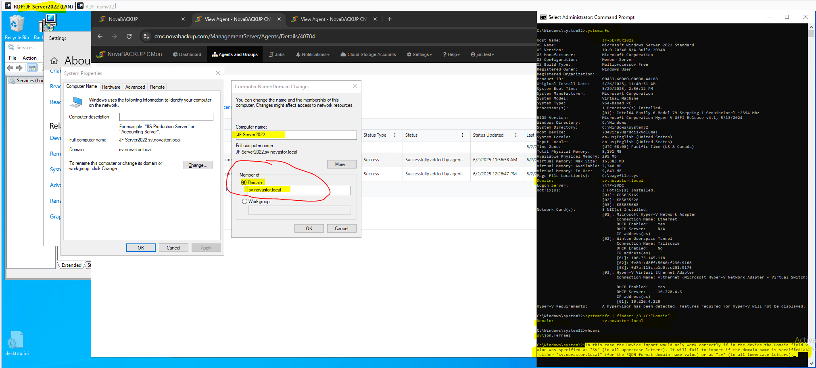Open the Dashboard page
This screenshot has width=816, height=368.
[187, 54]
